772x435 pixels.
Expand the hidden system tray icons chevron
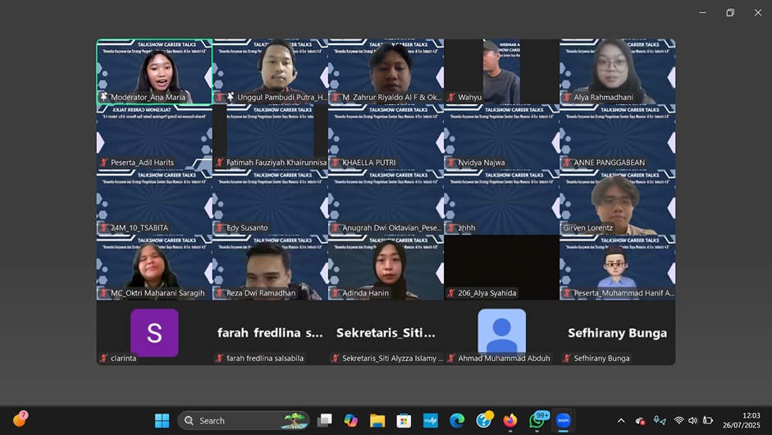(621, 420)
